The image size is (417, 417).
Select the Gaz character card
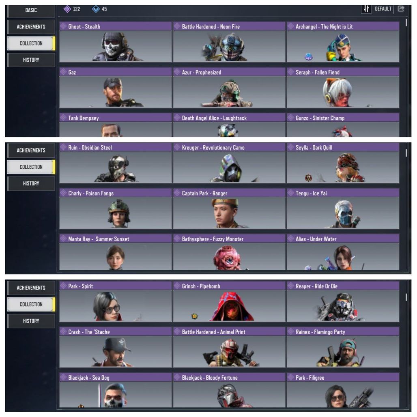116,88
